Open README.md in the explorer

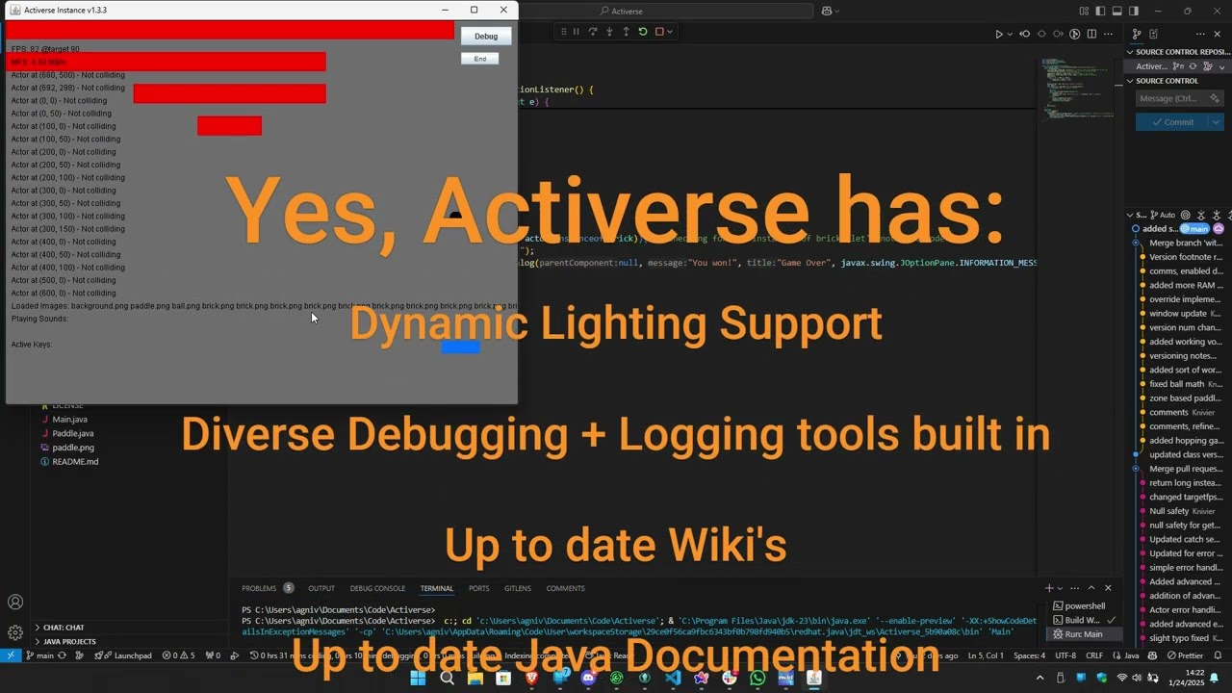pyautogui.click(x=74, y=462)
